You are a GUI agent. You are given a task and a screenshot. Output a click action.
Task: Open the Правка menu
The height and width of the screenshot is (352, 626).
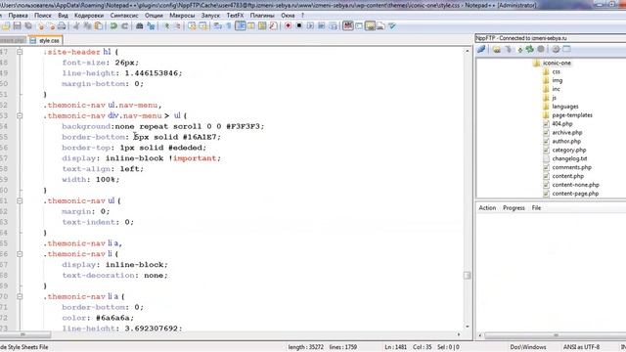tap(18, 16)
